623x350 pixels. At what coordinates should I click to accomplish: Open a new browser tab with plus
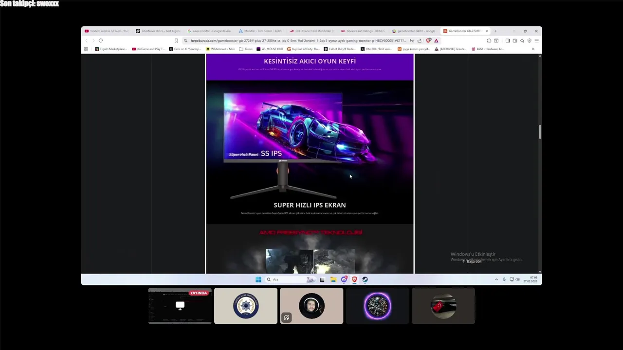pos(495,31)
